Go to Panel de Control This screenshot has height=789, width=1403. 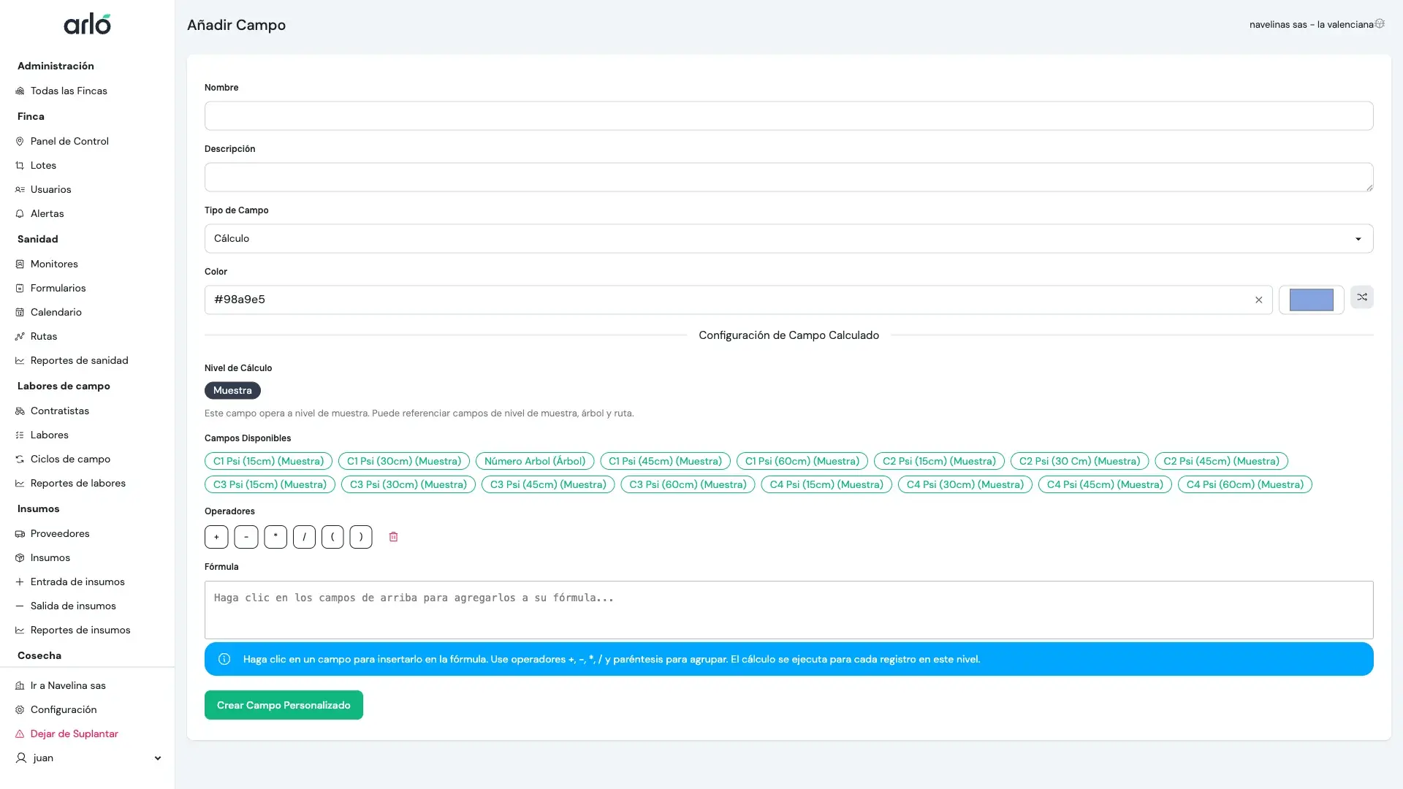(x=69, y=141)
